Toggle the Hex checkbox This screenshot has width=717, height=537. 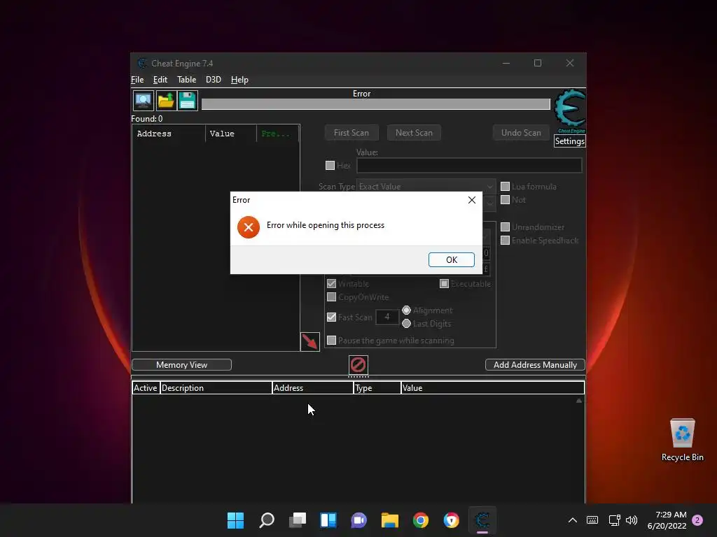(330, 165)
